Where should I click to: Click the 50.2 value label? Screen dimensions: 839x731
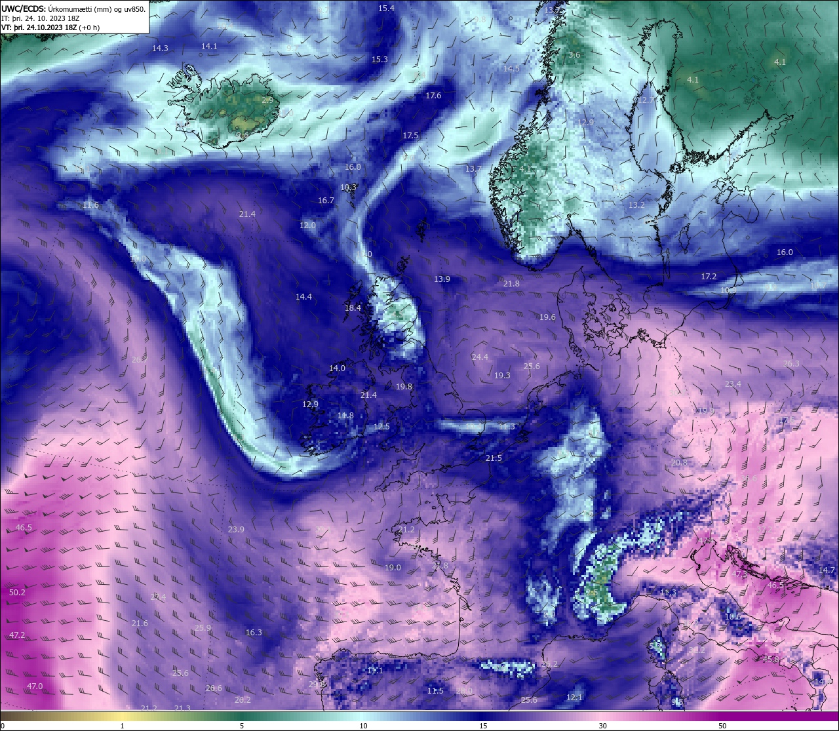pos(17,593)
